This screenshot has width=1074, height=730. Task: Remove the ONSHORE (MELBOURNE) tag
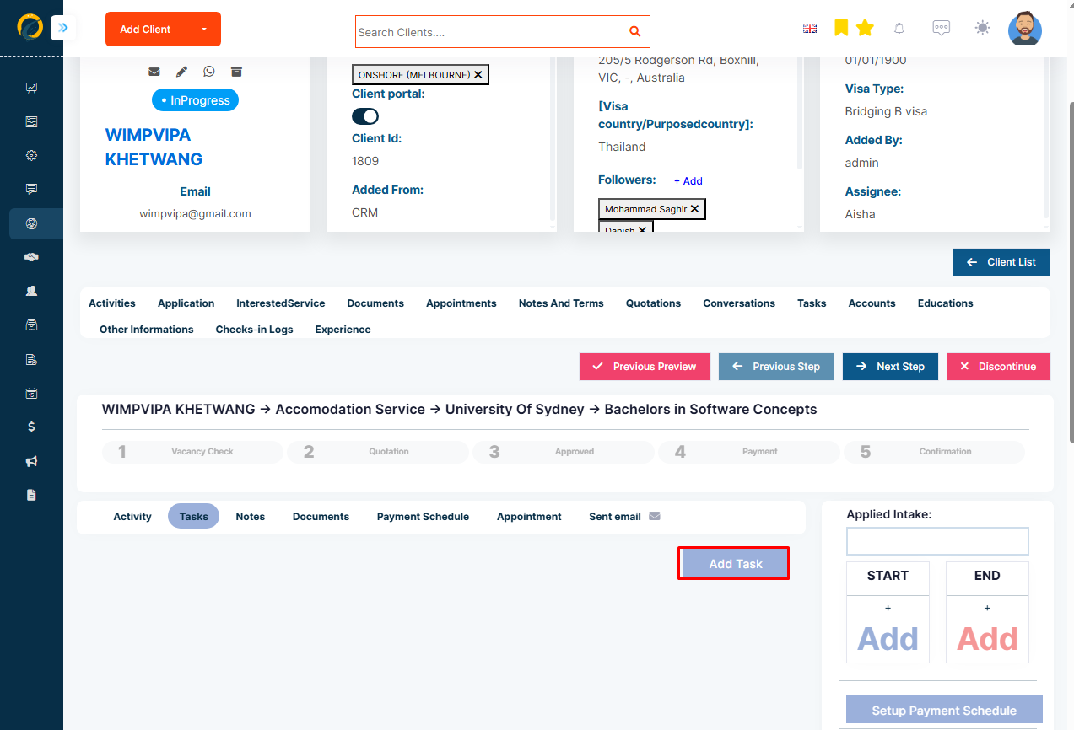tap(478, 75)
